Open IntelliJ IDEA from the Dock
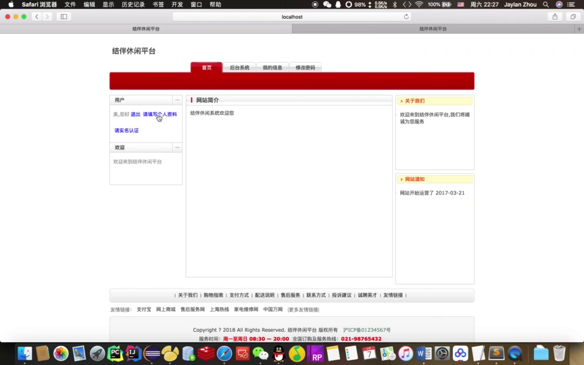The height and width of the screenshot is (365, 584). [x=133, y=354]
